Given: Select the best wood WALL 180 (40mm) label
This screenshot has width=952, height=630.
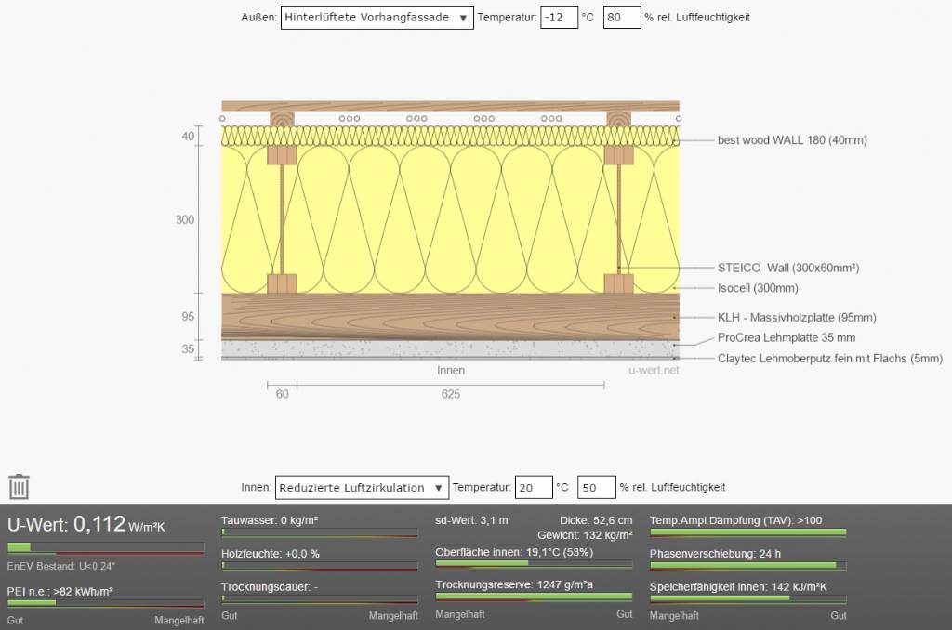Looking at the screenshot, I should 792,140.
